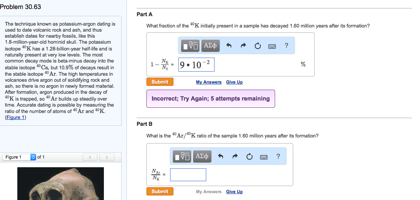Open the math templates button in Part B
Screen dimensions: 420x200
(x=182, y=156)
